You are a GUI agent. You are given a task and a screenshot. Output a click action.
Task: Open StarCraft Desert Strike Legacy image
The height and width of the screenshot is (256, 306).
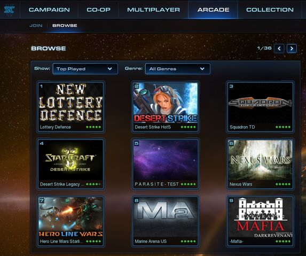coord(70,160)
